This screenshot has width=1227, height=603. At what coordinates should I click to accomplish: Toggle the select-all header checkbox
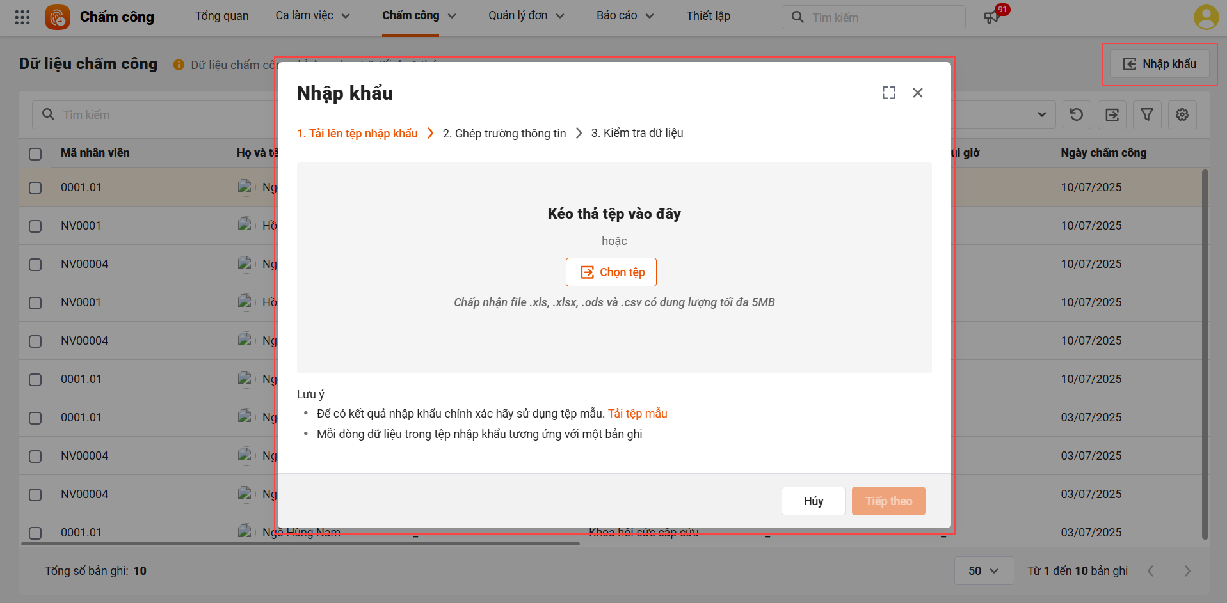click(35, 154)
